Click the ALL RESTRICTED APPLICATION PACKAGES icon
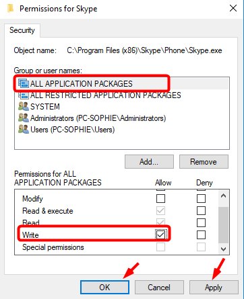This screenshot has height=299, width=244. pos(24,95)
